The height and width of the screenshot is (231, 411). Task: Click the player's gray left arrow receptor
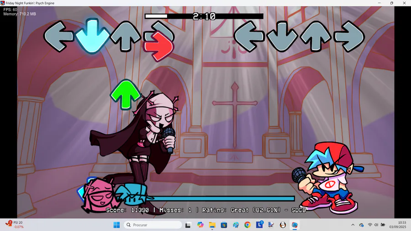tap(249, 37)
